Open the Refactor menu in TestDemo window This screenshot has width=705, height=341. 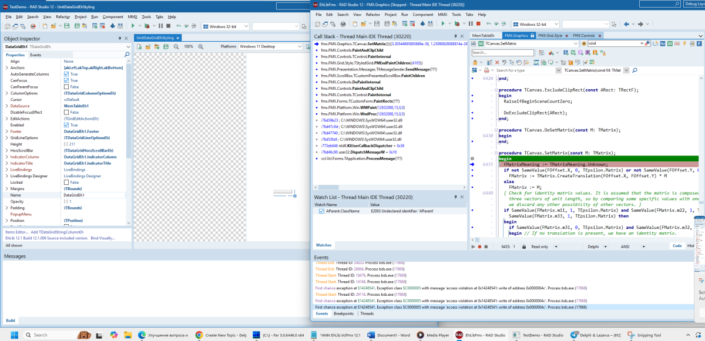click(x=62, y=17)
